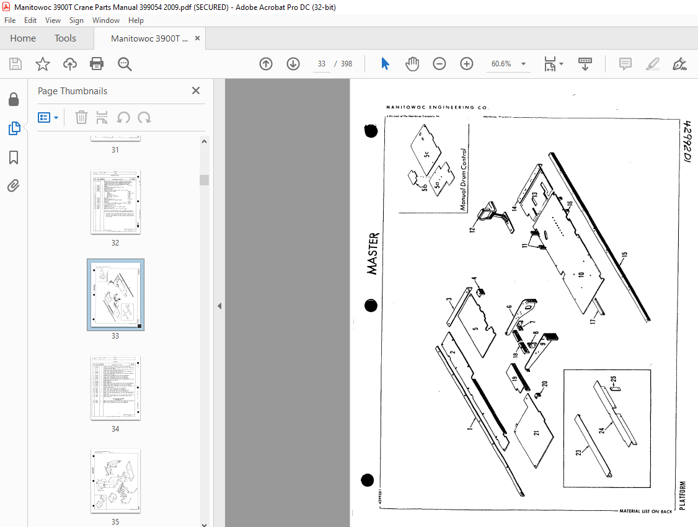Screen dimensions: 698x527
Task: Open the 60.6% zoom level dropdown
Action: click(524, 64)
